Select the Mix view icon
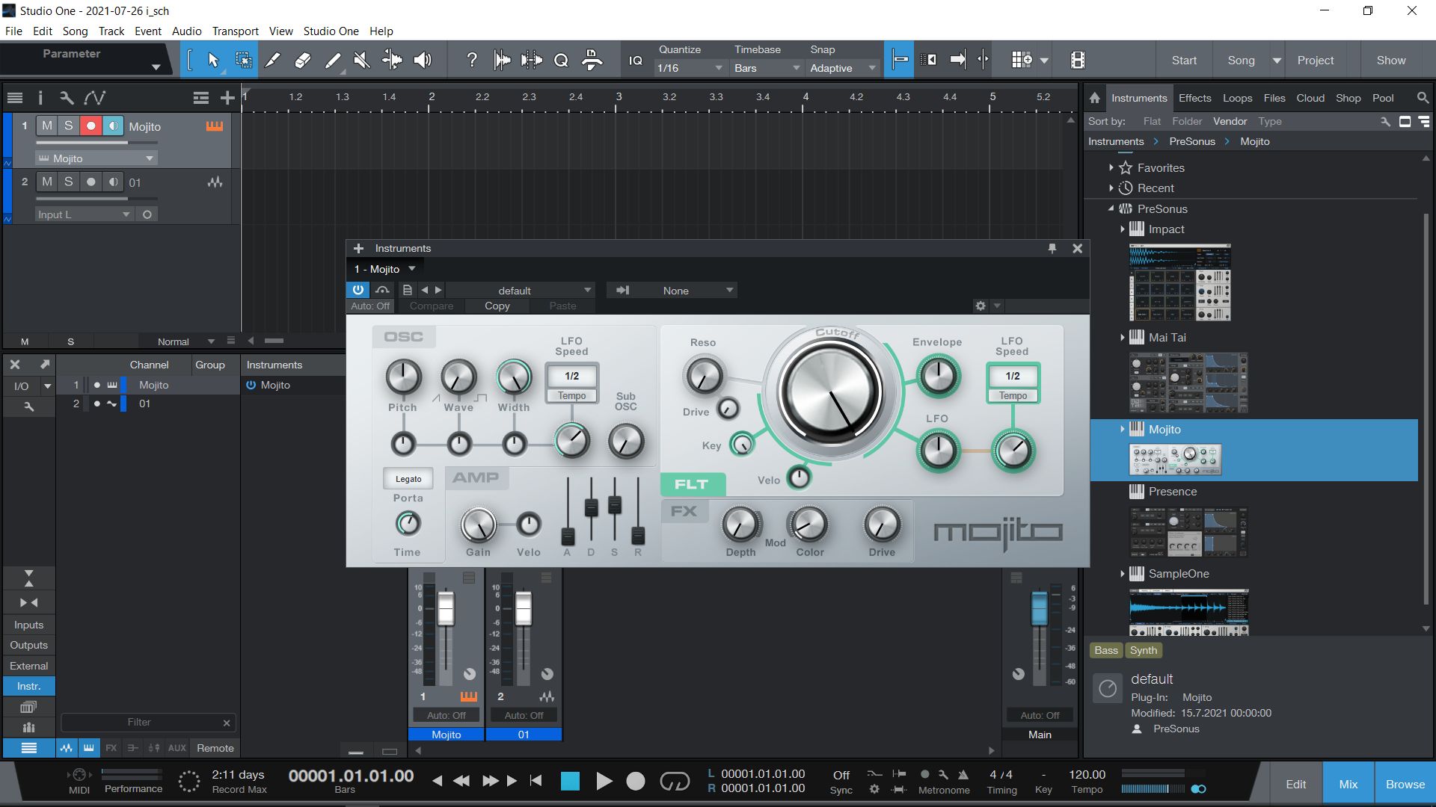 click(x=1347, y=783)
